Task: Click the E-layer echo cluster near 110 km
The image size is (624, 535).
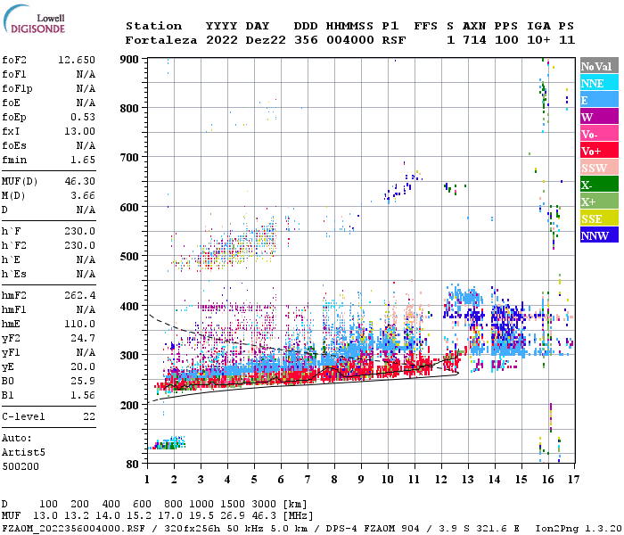Action: point(168,443)
